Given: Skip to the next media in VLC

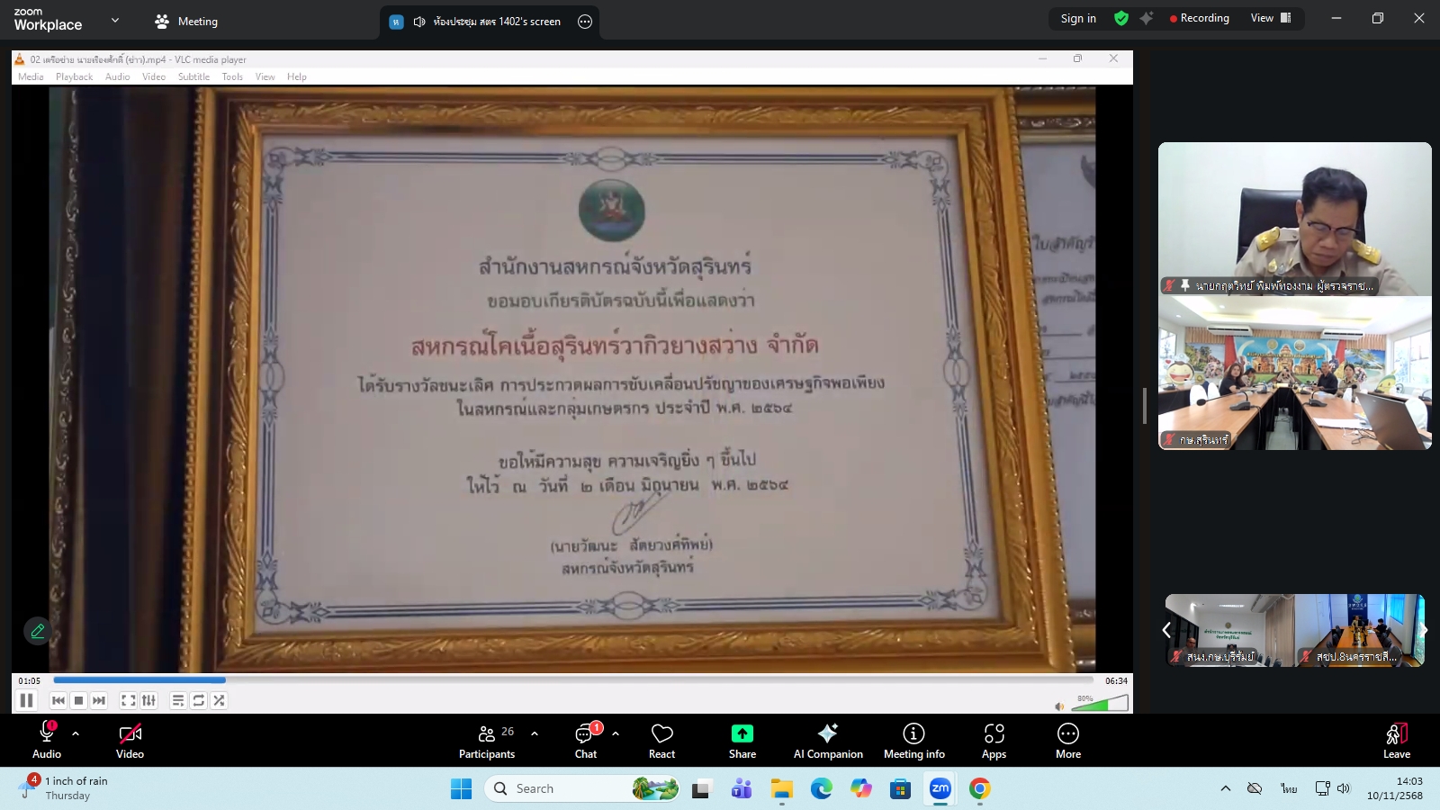Looking at the screenshot, I should tap(99, 700).
